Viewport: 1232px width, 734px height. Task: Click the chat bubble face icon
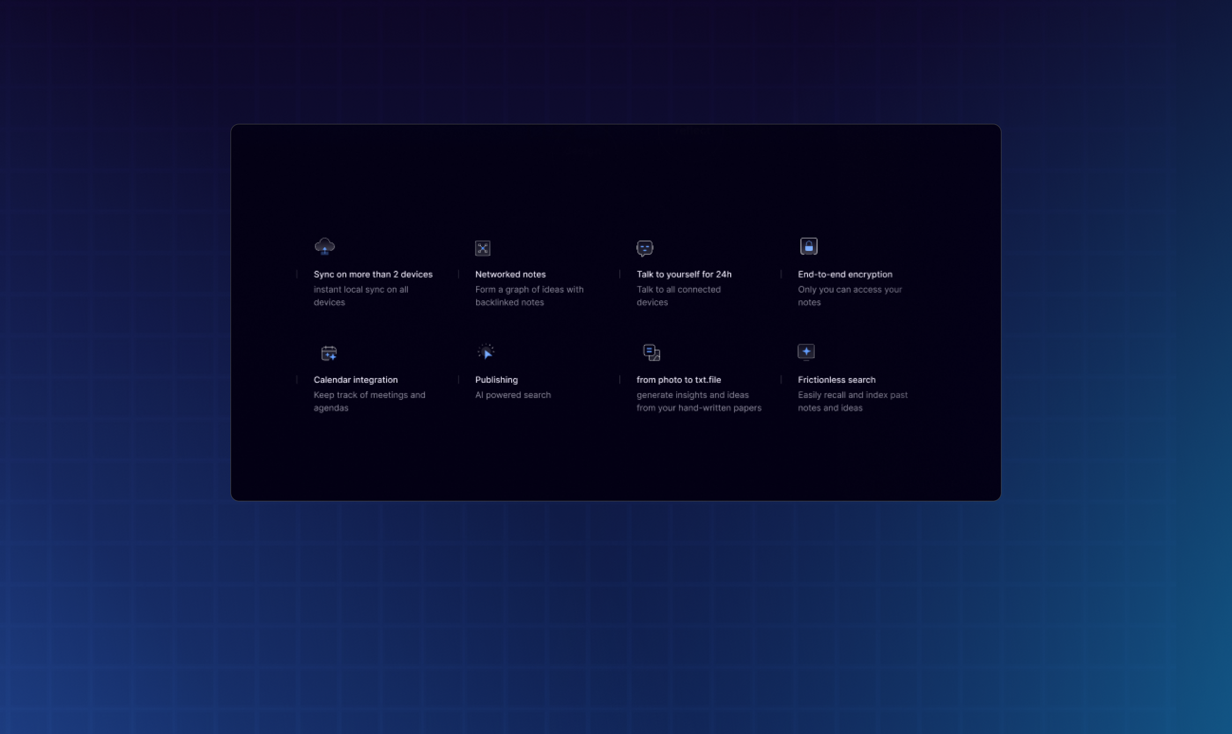[x=644, y=248]
